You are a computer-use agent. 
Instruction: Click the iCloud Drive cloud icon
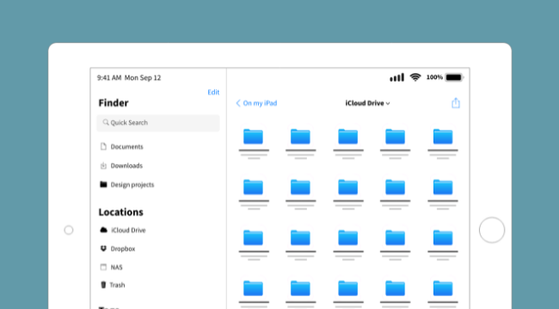click(104, 230)
